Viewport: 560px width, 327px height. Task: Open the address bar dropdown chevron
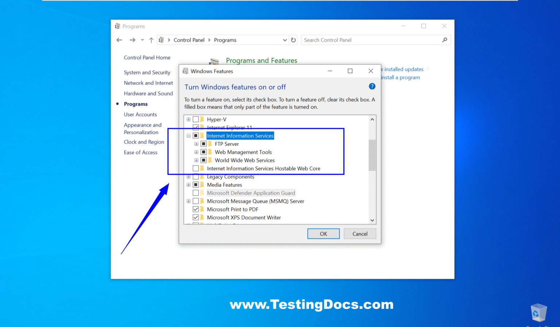pos(285,40)
